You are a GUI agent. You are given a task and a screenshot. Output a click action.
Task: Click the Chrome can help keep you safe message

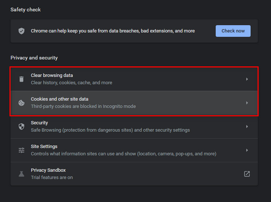pos(113,31)
